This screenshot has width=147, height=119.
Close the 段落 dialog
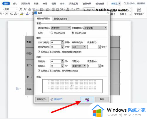pos(108,13)
